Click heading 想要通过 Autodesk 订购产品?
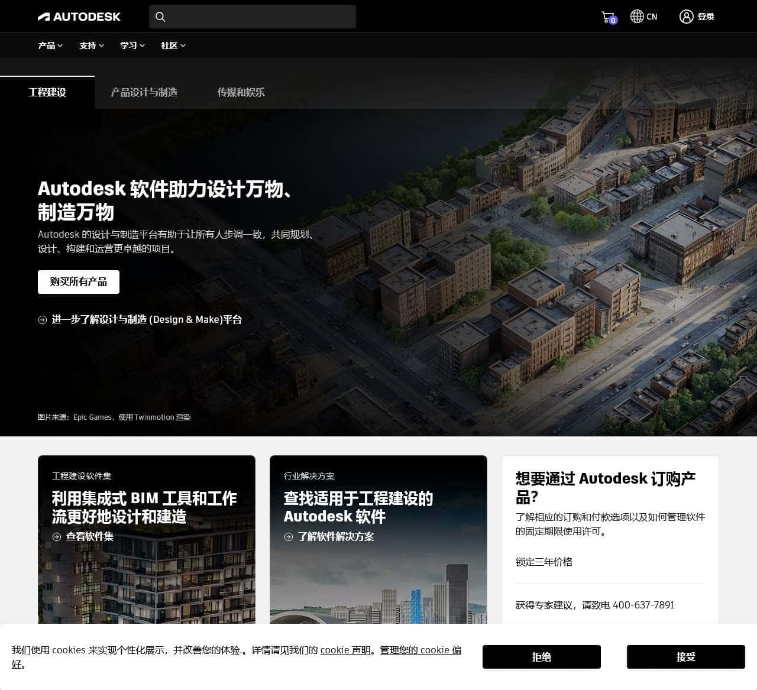The width and height of the screenshot is (757, 690). pyautogui.click(x=606, y=487)
